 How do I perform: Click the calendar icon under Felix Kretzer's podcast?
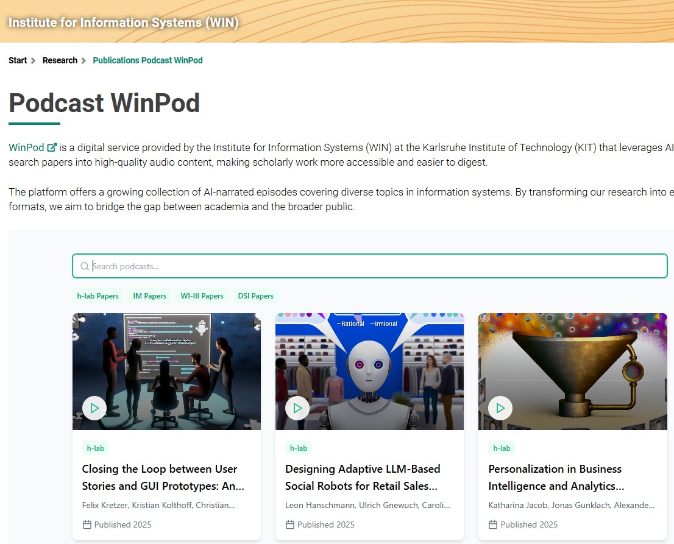point(87,525)
